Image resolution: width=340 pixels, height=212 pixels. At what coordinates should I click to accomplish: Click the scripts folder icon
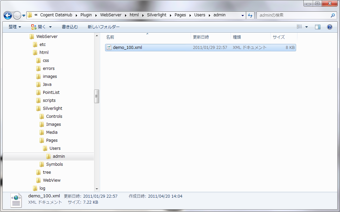pyautogui.click(x=38, y=101)
